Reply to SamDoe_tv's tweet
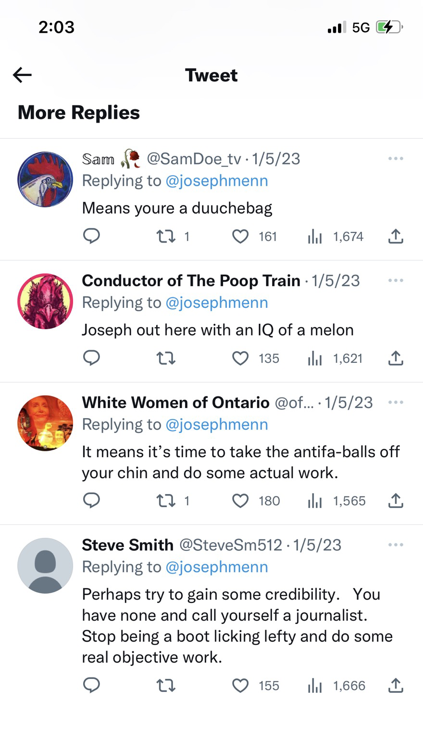 click(x=91, y=236)
